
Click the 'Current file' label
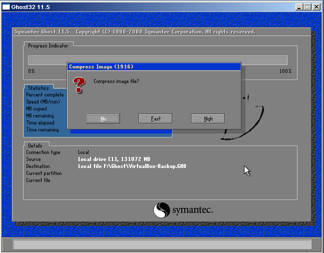click(x=38, y=180)
